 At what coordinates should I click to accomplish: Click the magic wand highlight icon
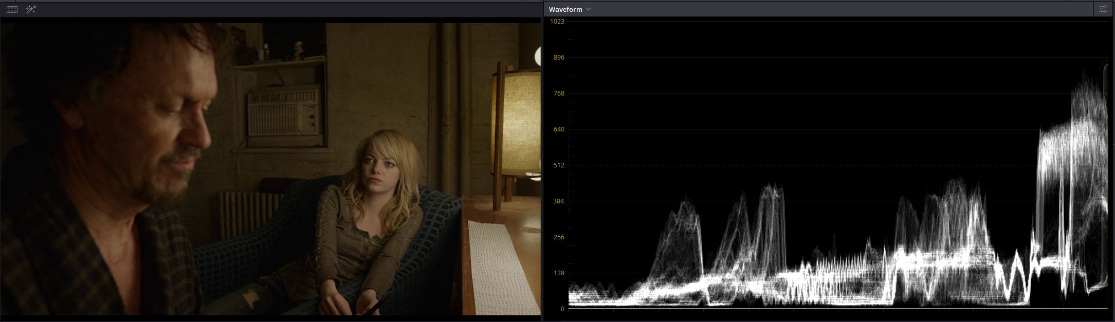(31, 9)
